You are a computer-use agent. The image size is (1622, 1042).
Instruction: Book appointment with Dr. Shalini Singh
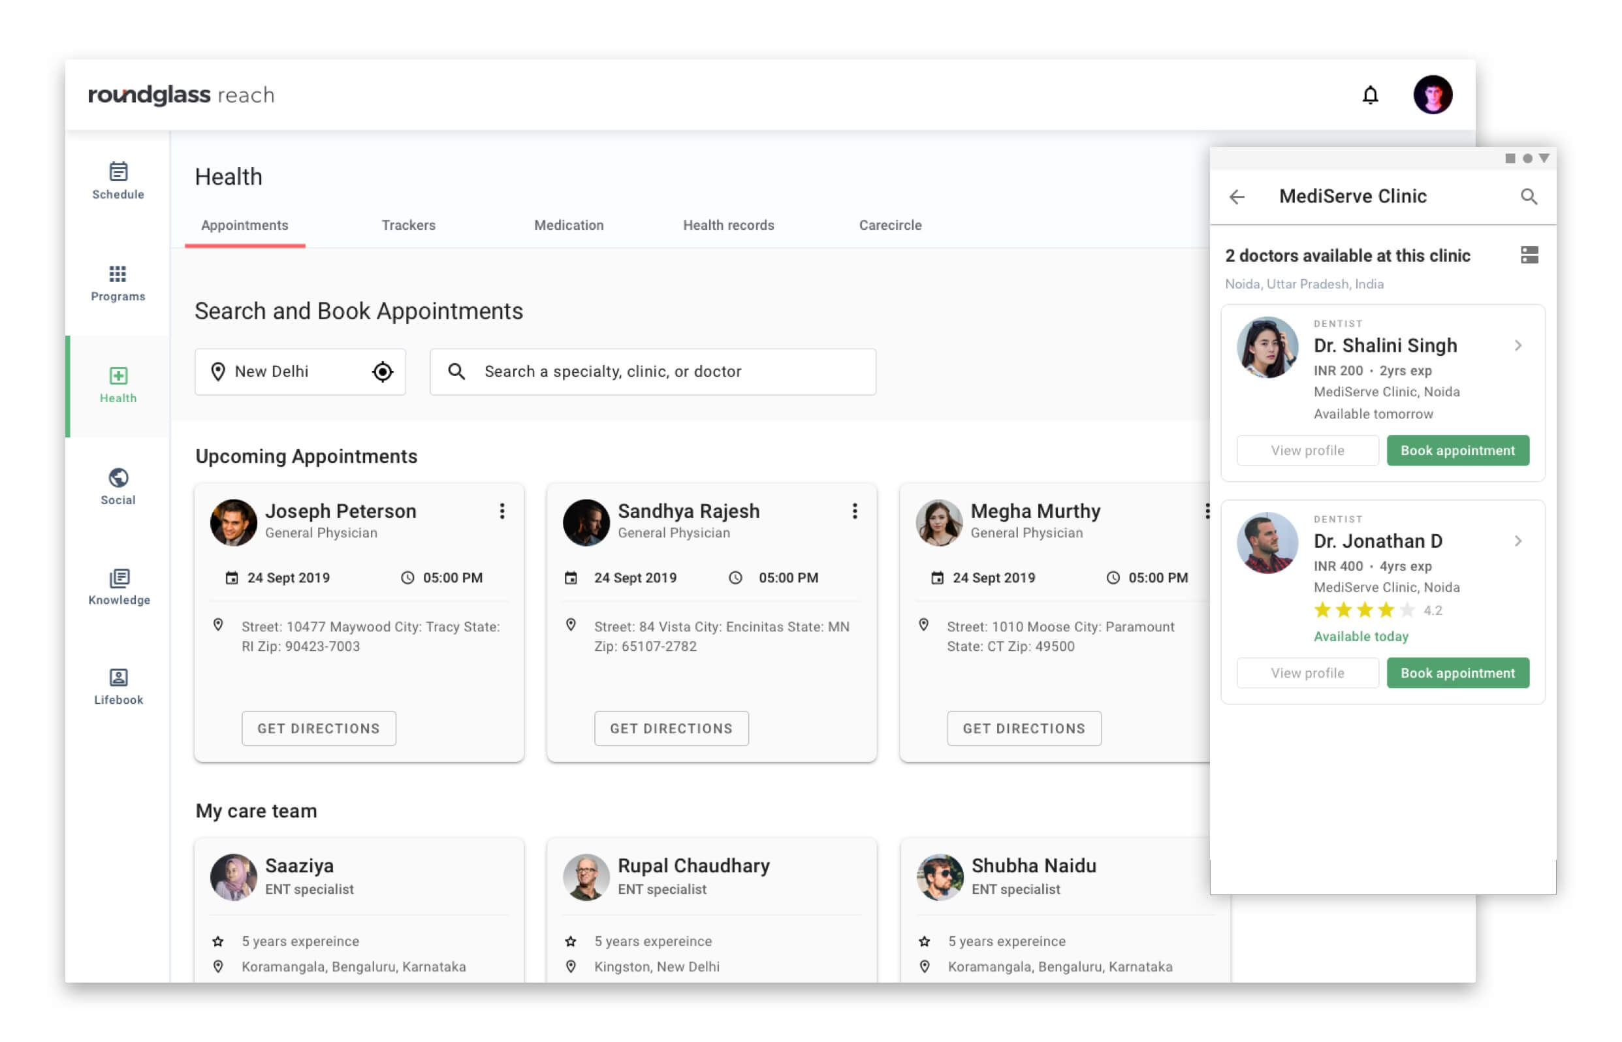pyautogui.click(x=1457, y=450)
